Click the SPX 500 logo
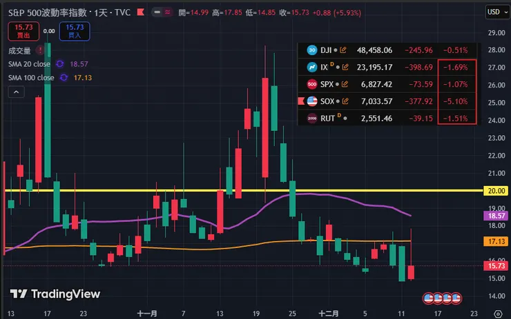This screenshot has width=511, height=319. click(312, 84)
